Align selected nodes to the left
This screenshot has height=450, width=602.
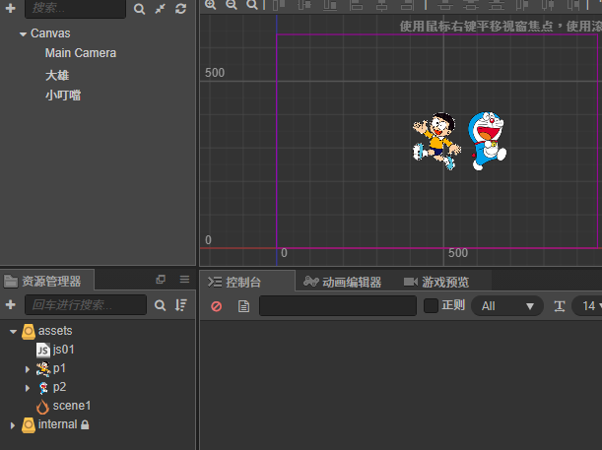click(x=356, y=5)
